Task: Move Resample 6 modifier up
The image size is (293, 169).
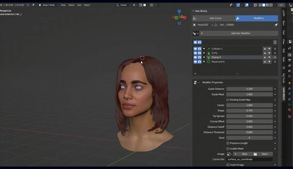Action: [x=265, y=61]
